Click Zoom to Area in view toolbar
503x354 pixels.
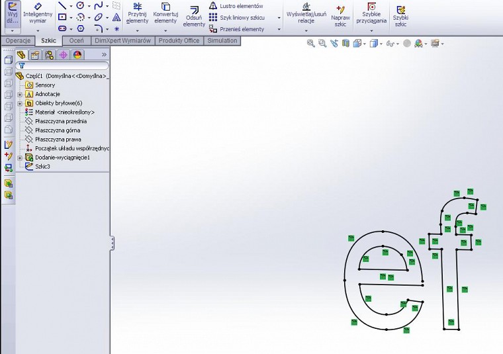pyautogui.click(x=322, y=43)
